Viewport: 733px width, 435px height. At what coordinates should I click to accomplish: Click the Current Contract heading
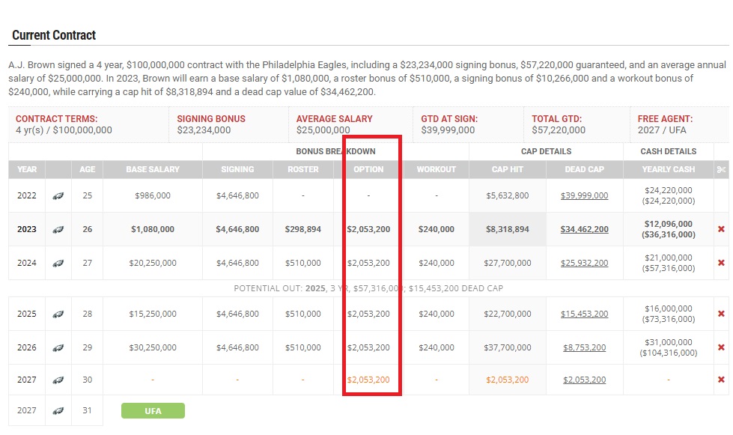pos(54,35)
